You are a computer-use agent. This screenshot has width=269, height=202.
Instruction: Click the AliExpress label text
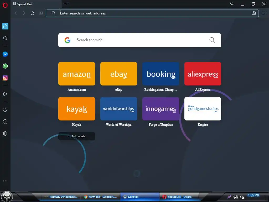point(203,90)
